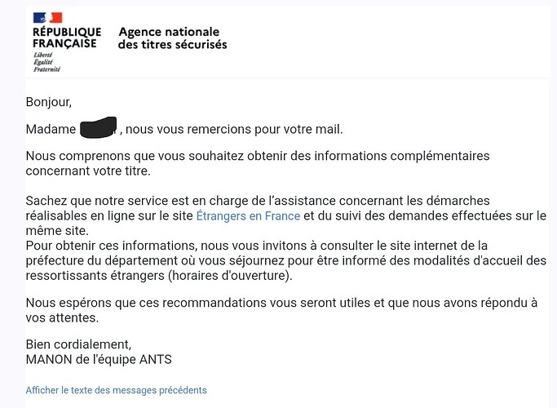The image size is (557, 408).
Task: Open the Étrangers en France link
Action: coord(249,216)
